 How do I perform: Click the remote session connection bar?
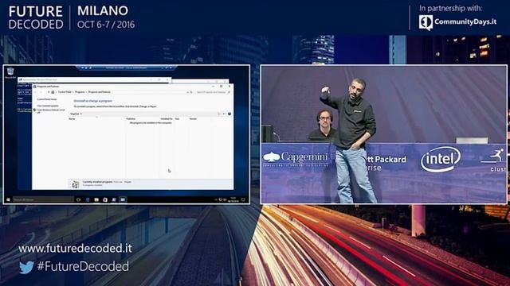[127, 68]
